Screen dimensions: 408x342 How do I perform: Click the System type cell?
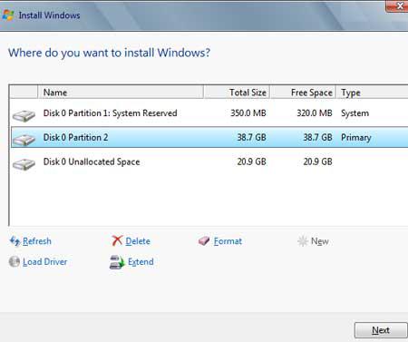click(355, 113)
